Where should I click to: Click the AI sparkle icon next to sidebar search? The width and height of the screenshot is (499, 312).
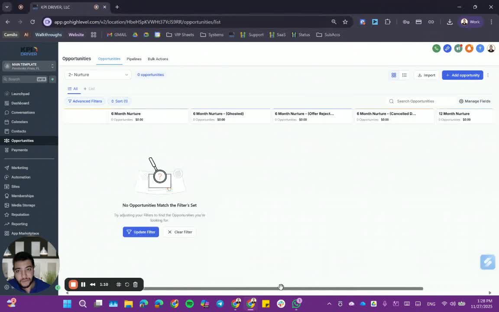[52, 79]
